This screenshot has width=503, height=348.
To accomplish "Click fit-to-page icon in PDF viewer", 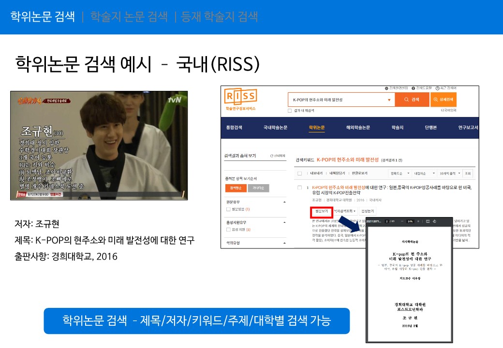I will (x=428, y=221).
